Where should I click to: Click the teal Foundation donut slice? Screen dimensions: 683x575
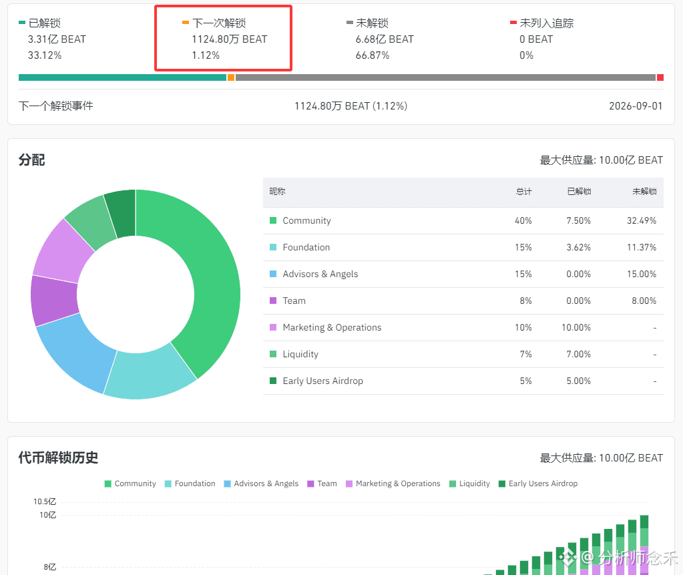click(x=149, y=375)
